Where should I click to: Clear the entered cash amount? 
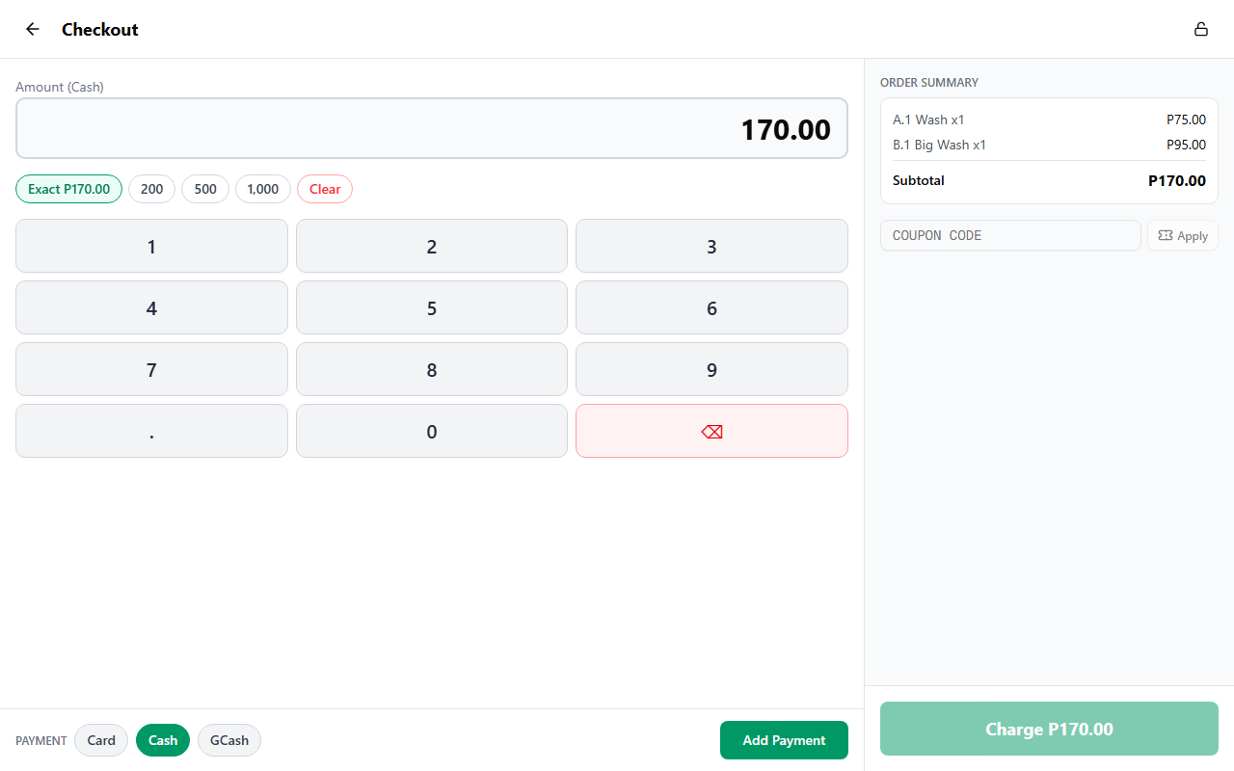(325, 189)
